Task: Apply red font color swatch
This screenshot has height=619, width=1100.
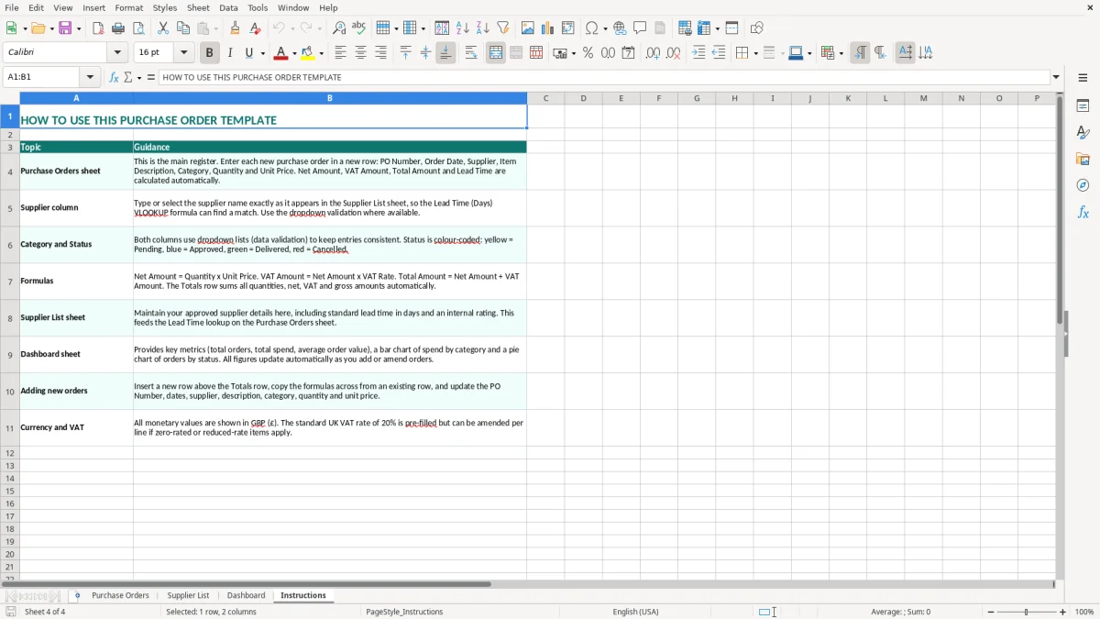Action: [x=280, y=53]
